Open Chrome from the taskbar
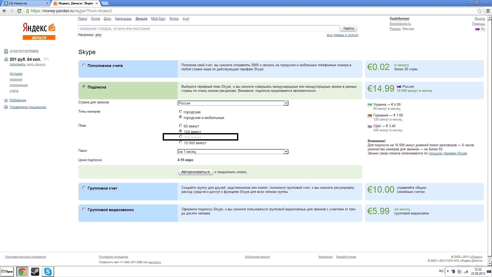This screenshot has width=492, height=277. coord(22,272)
